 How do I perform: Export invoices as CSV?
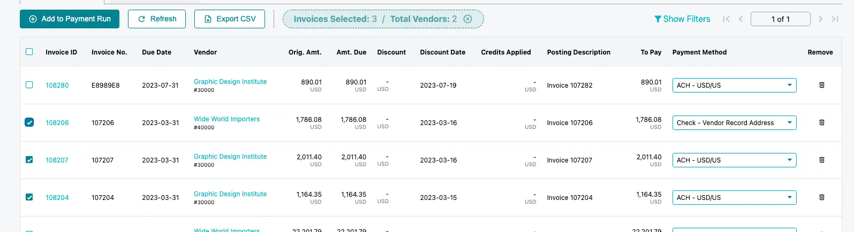coord(230,19)
